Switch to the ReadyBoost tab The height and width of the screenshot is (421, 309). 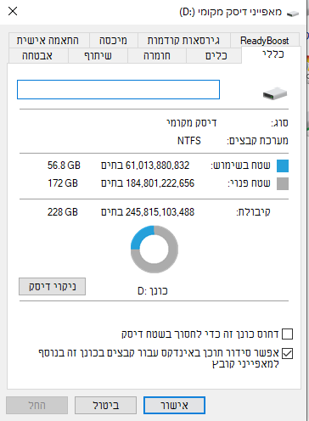pyautogui.click(x=265, y=41)
